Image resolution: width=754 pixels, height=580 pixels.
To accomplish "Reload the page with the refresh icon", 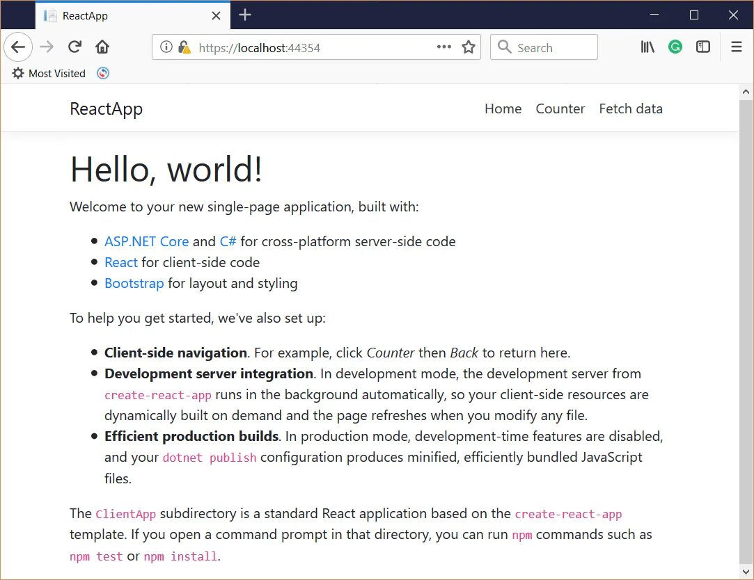I will click(74, 47).
